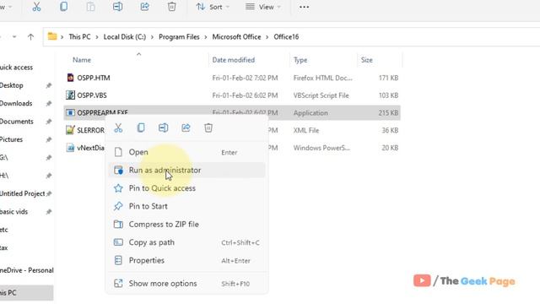
Task: Click the Rename icon in the context menu
Action: 163,128
